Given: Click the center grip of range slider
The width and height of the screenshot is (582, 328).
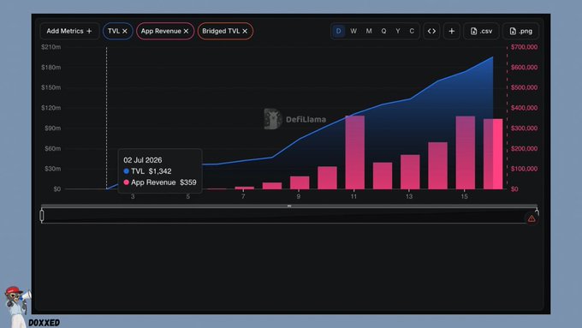Looking at the screenshot, I should click(x=289, y=206).
